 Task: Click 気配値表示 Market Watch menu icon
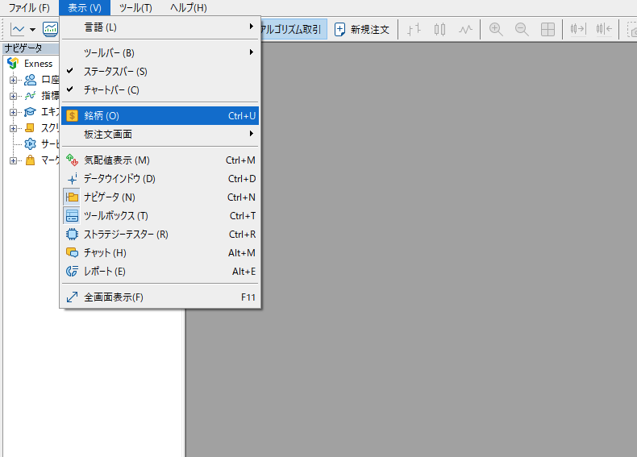(x=72, y=160)
